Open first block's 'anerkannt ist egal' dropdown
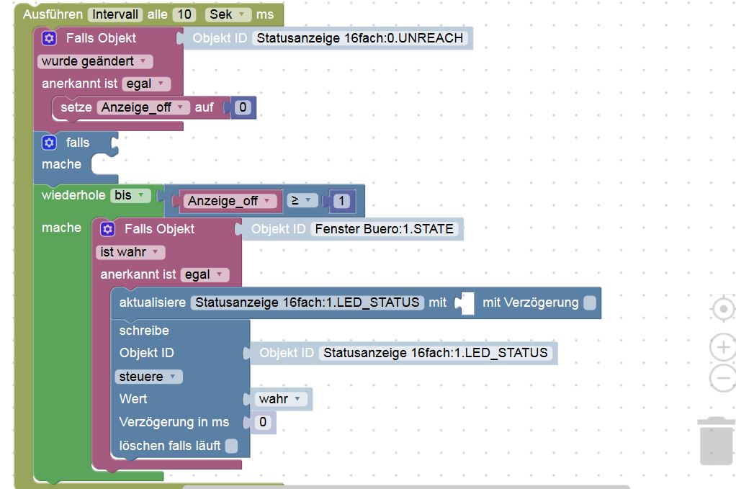 coord(146,84)
